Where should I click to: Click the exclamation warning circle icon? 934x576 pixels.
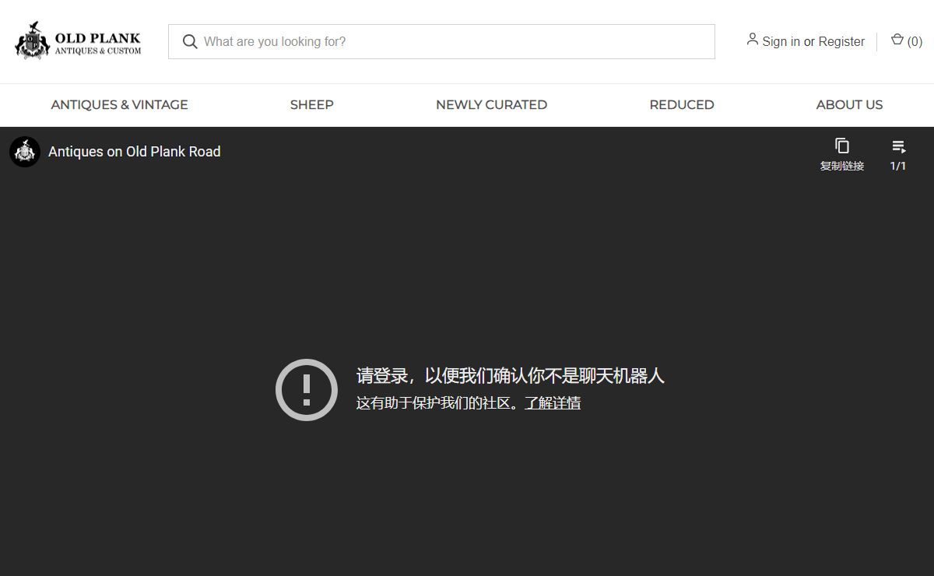tap(307, 389)
